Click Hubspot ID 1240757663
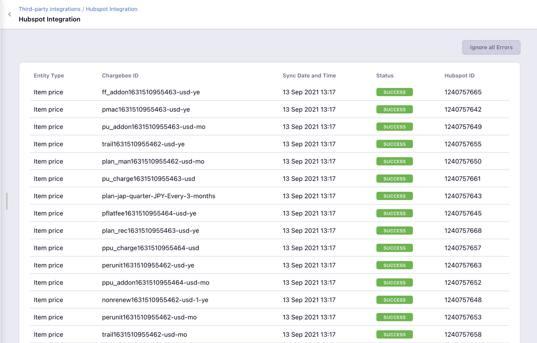 pyautogui.click(x=463, y=265)
